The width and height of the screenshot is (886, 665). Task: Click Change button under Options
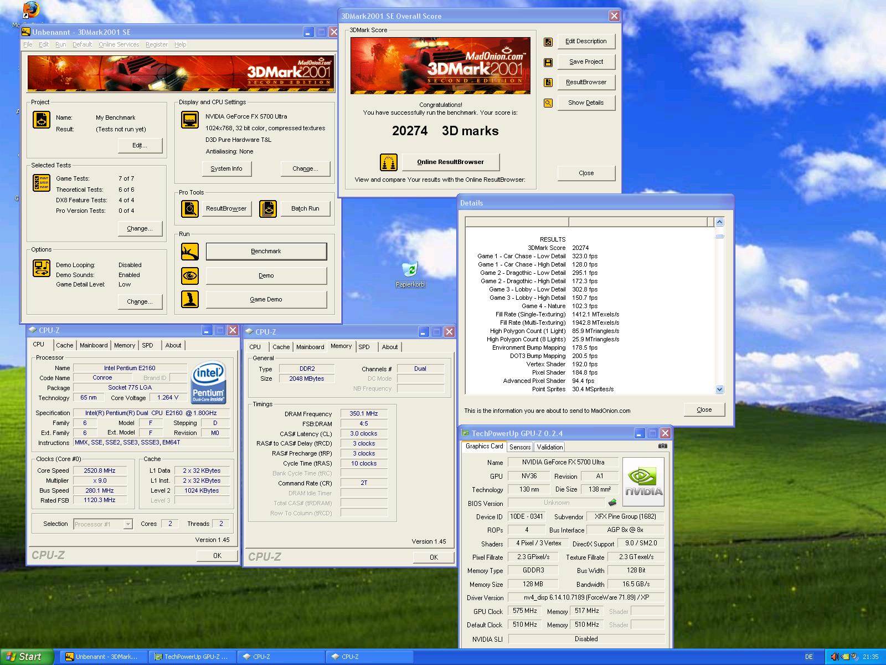[140, 301]
